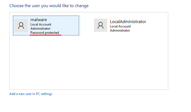This screenshot has height=112, width=191.
Task: Click the malware account avatar icon
Action: [21, 26]
